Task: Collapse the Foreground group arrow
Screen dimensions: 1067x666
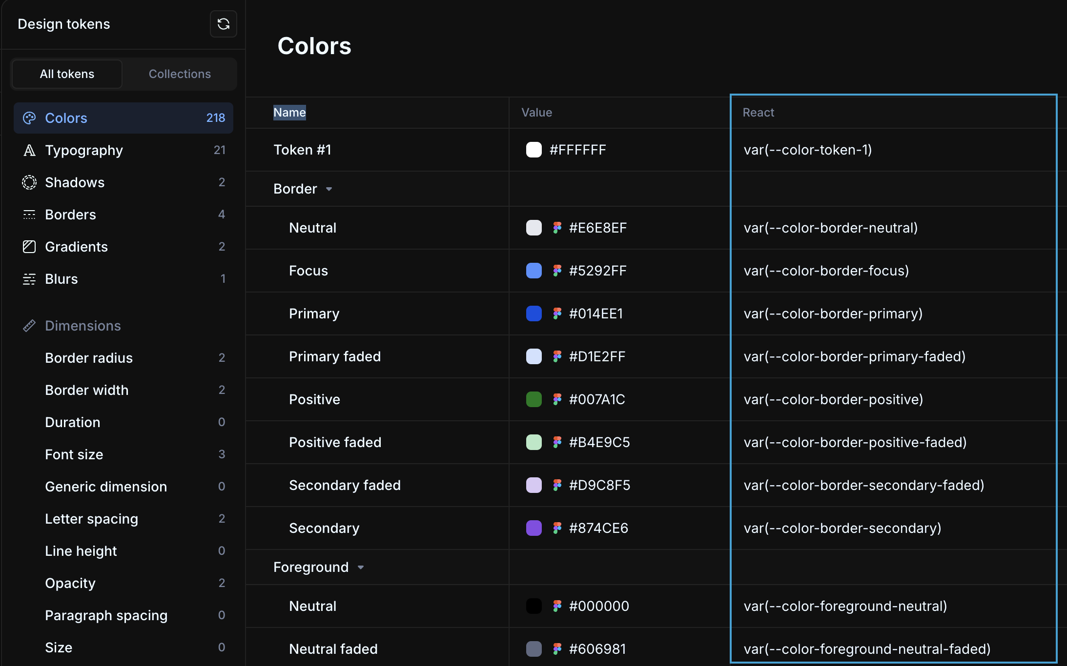Action: (361, 568)
